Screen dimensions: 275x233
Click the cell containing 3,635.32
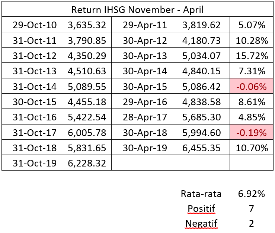87,25
